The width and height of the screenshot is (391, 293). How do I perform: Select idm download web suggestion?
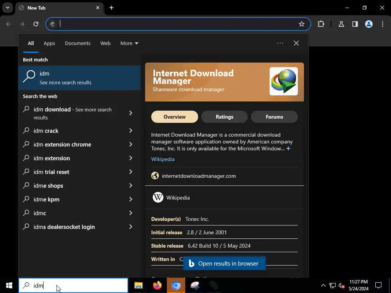coord(73,113)
